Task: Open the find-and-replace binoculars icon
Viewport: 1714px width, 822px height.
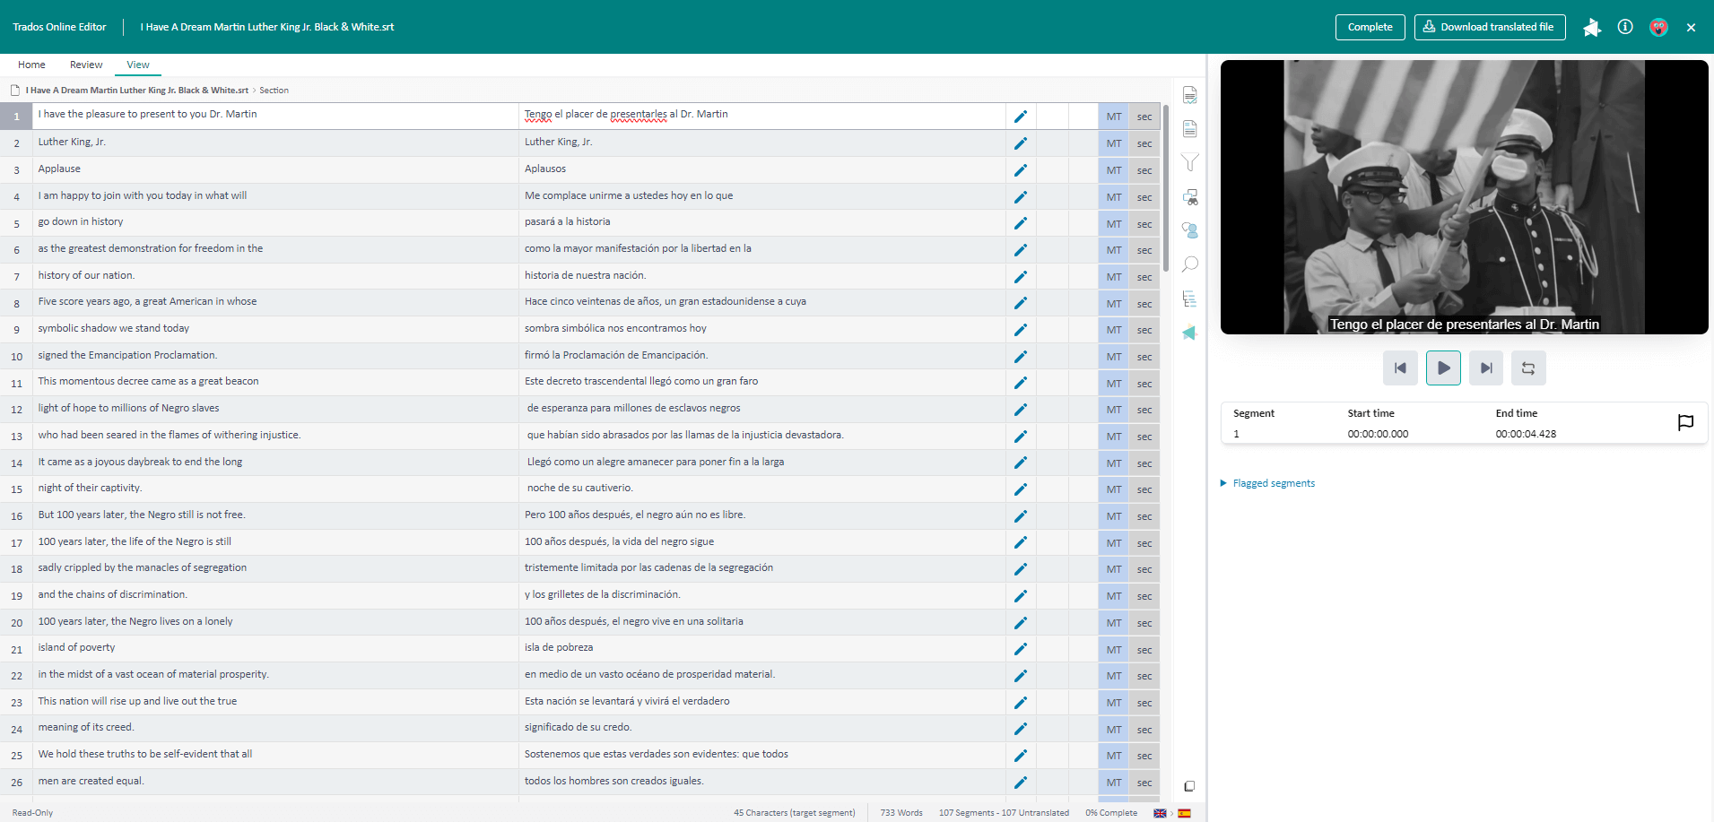Action: [x=1189, y=196]
